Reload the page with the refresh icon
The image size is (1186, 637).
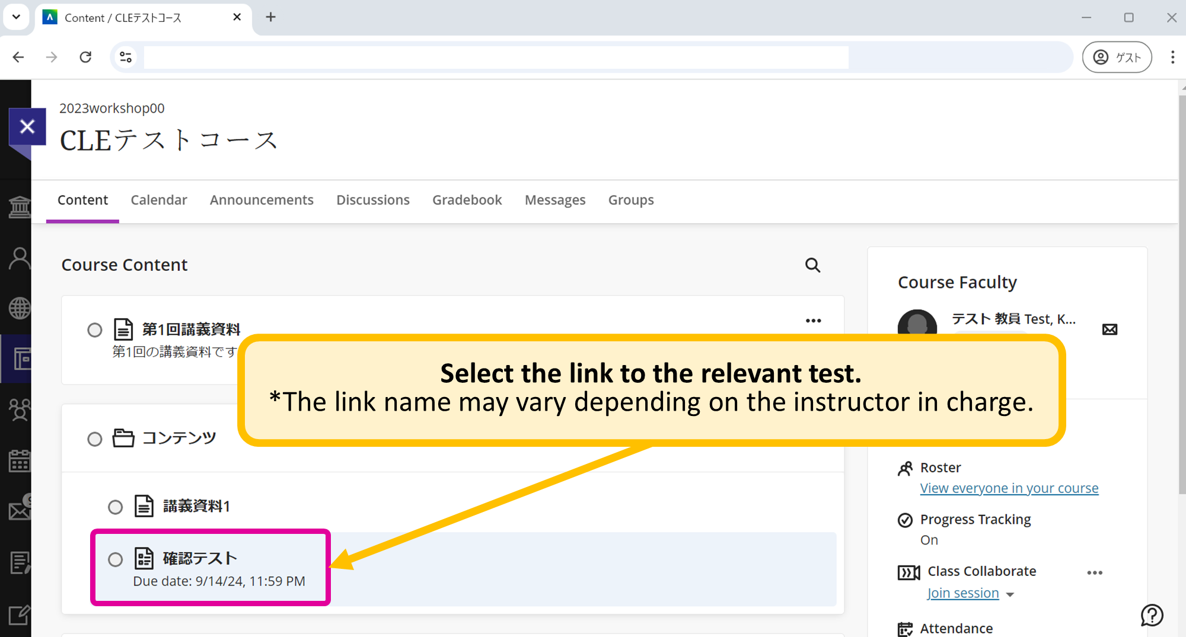pos(85,56)
